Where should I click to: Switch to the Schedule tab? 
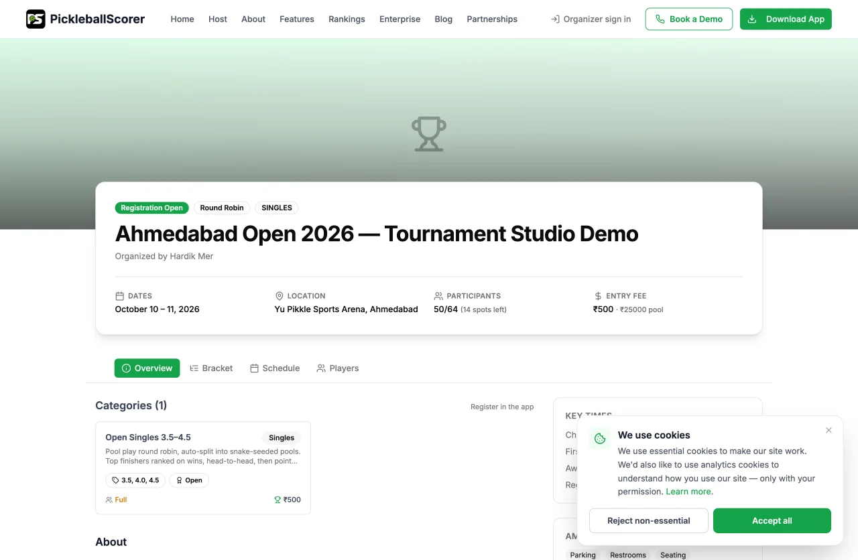tap(275, 368)
